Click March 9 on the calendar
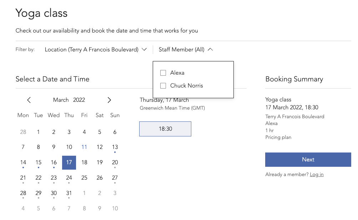Viewport: 358px width, 220px height. tap(54, 147)
